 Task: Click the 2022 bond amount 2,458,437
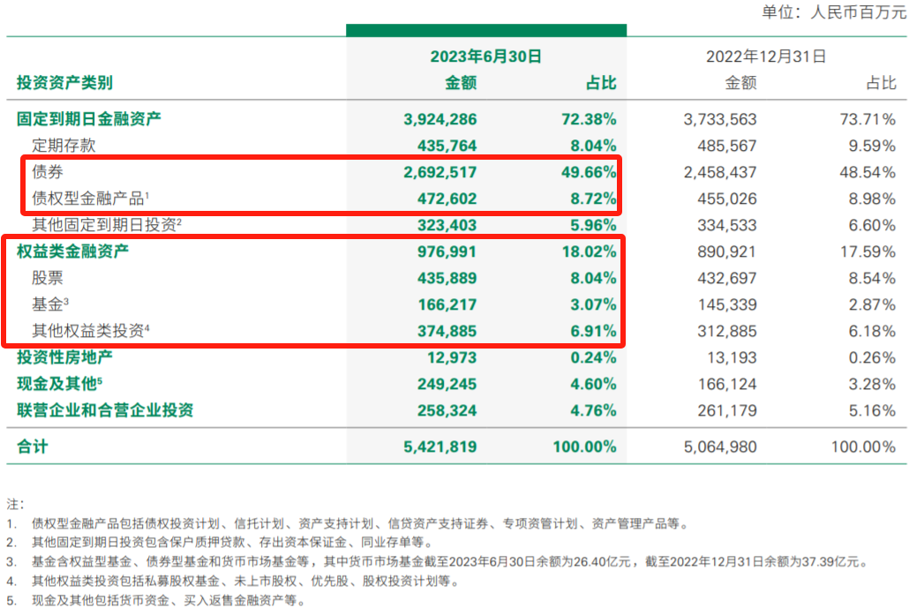pyautogui.click(x=720, y=172)
